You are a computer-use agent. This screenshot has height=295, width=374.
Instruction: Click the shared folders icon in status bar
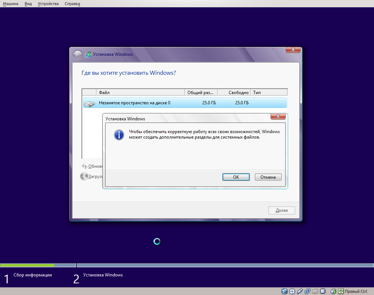[x=315, y=291]
